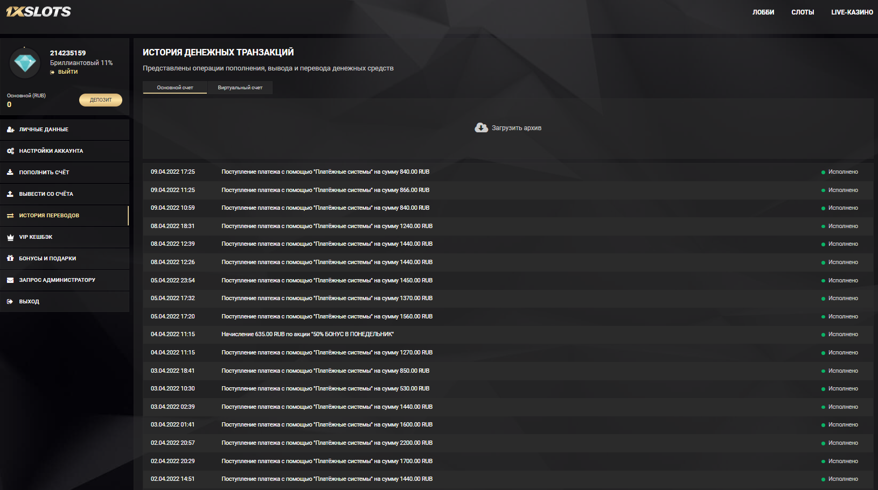Open ИСТОРИЯ ПЕРЕВОДОВ in the sidebar

point(49,216)
